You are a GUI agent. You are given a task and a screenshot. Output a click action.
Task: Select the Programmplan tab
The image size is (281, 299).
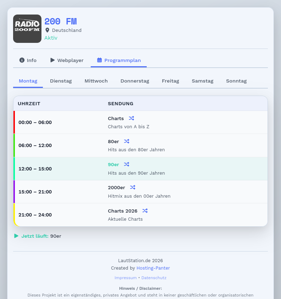coord(119,60)
